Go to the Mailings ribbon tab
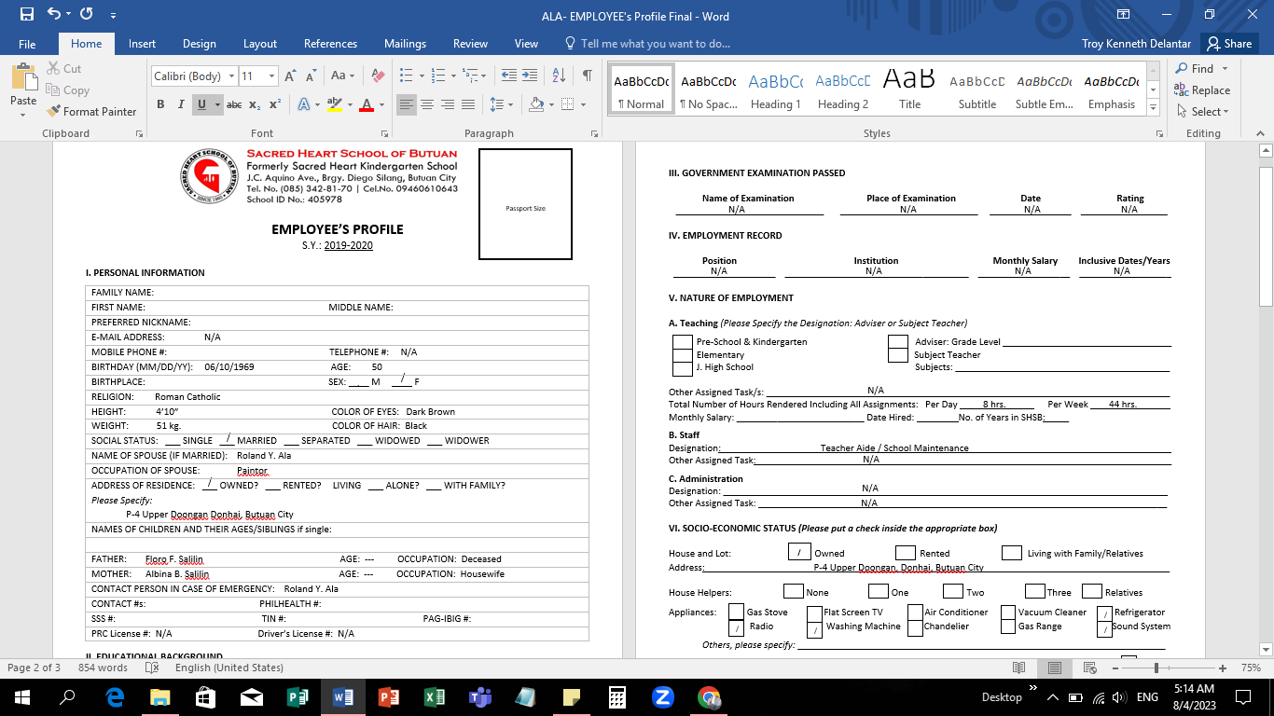The height and width of the screenshot is (716, 1274). tap(405, 44)
